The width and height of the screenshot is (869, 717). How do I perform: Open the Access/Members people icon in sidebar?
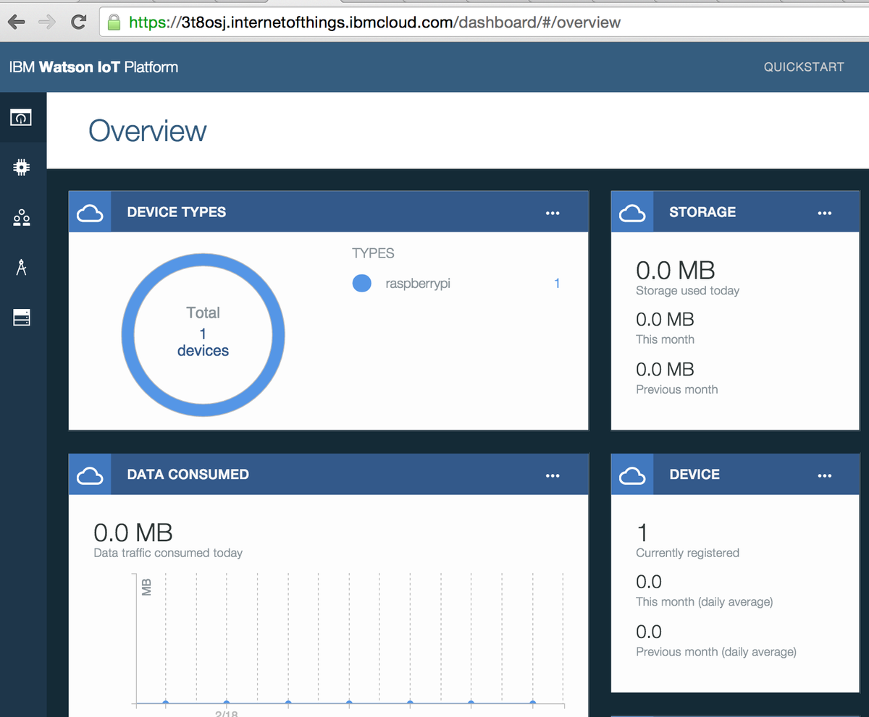[22, 217]
